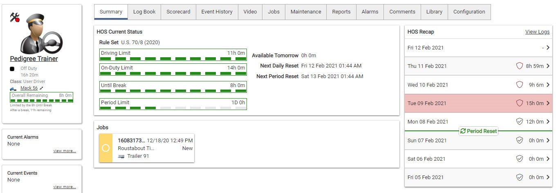556x193 pixels.
Task: Click the black Off Duty status square
Action: click(x=12, y=69)
